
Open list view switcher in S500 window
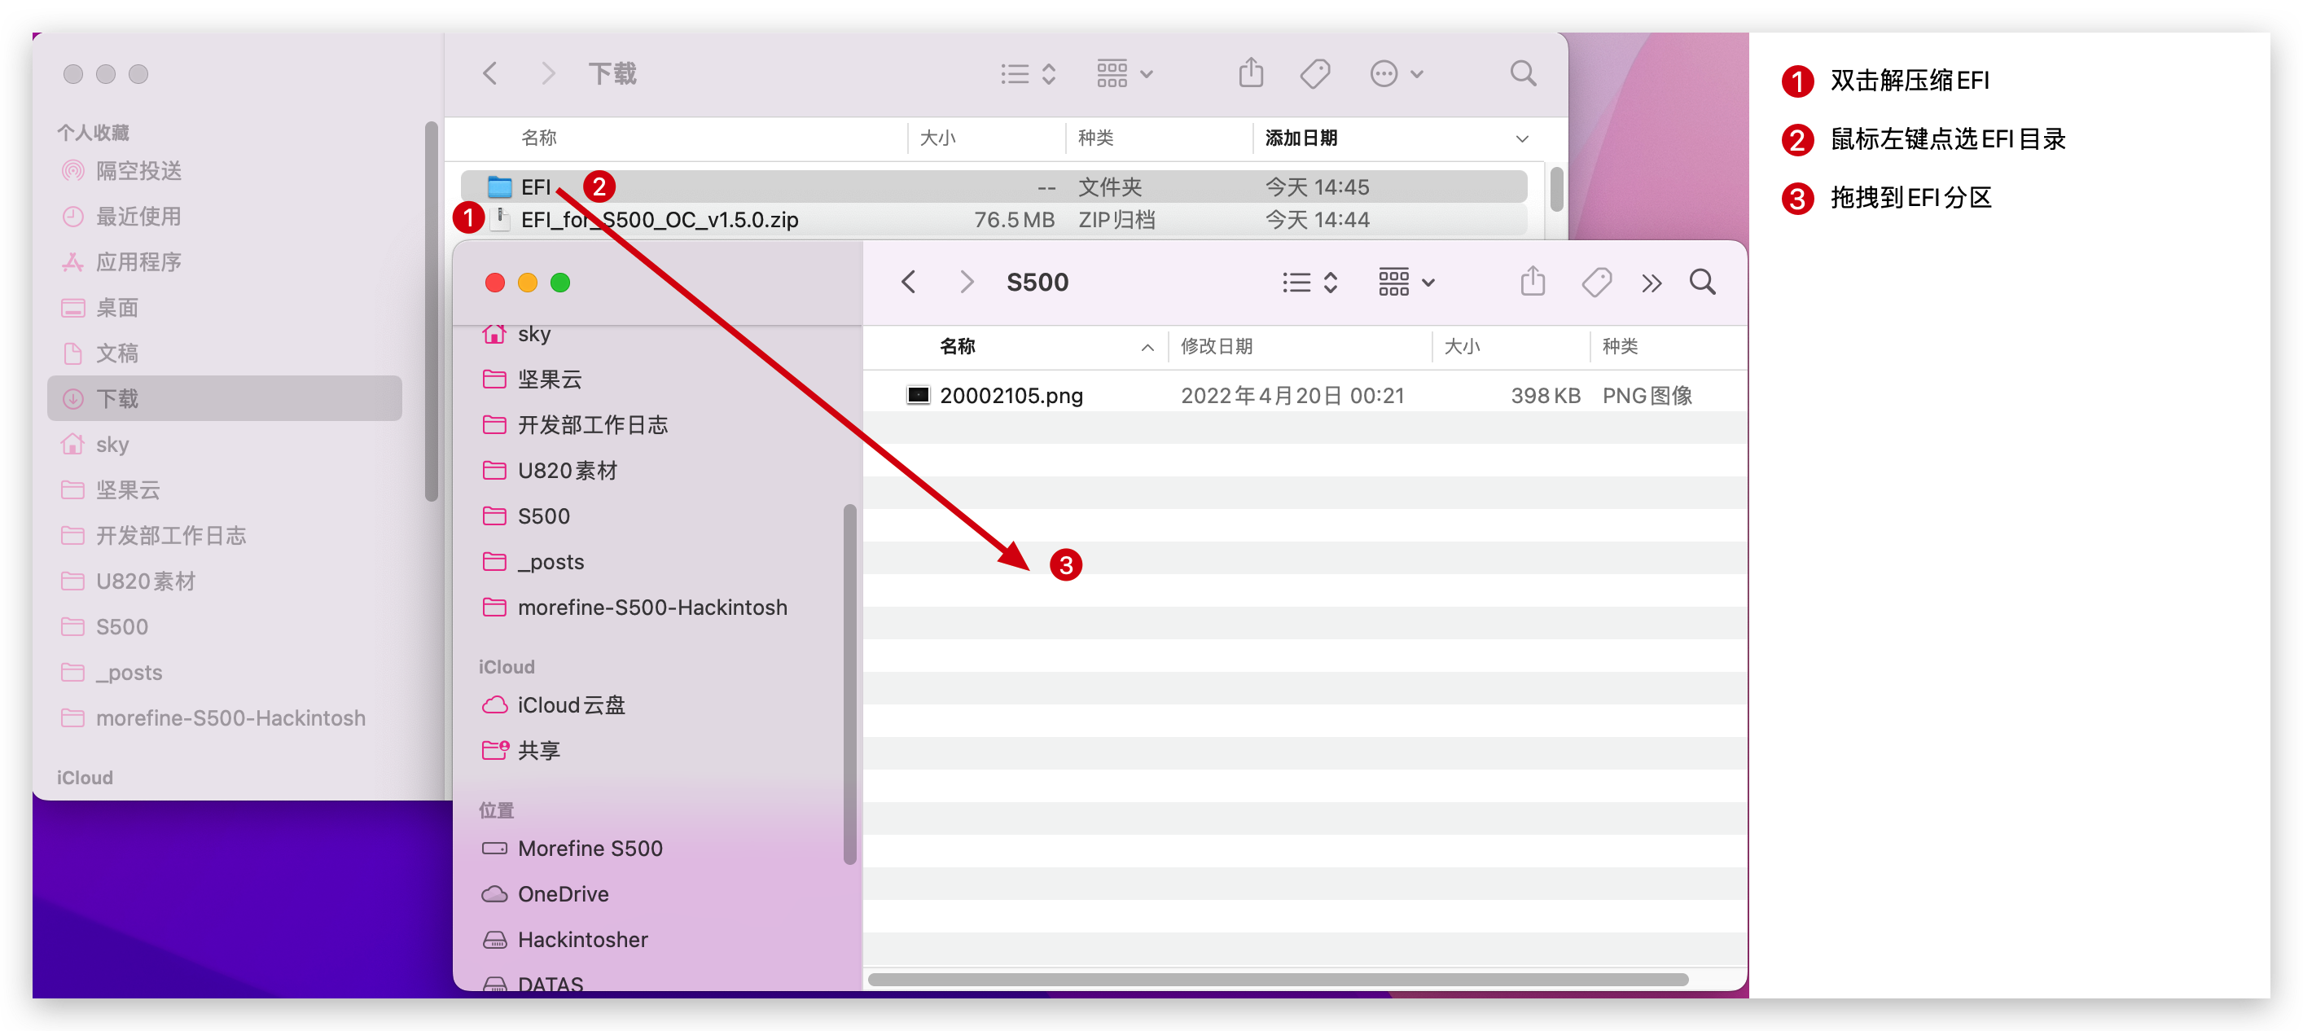(1309, 283)
